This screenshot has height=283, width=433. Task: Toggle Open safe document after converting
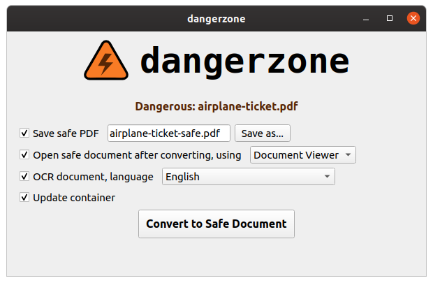[24, 154]
